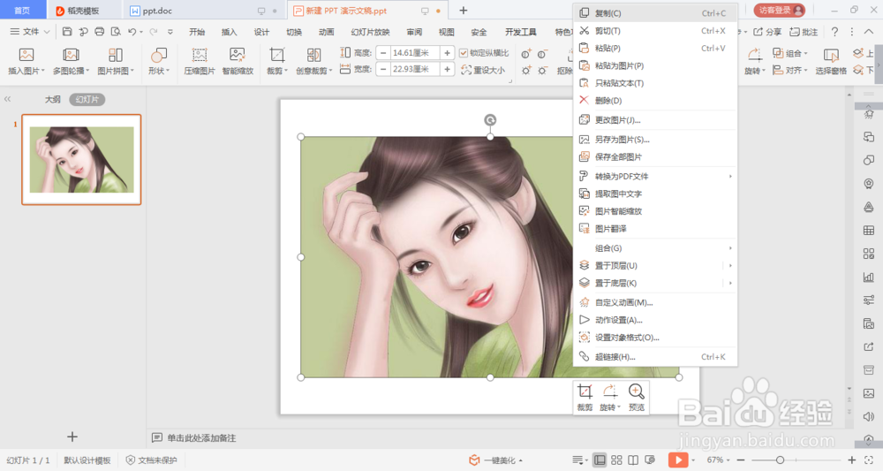The width and height of the screenshot is (883, 471).
Task: Undo the last action
Action: click(x=132, y=32)
